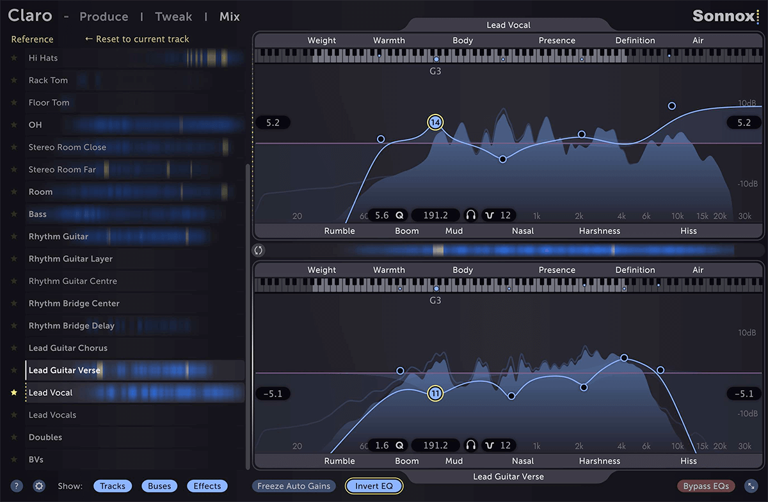
Task: Toggle the Tracks show filter
Action: [x=113, y=486]
